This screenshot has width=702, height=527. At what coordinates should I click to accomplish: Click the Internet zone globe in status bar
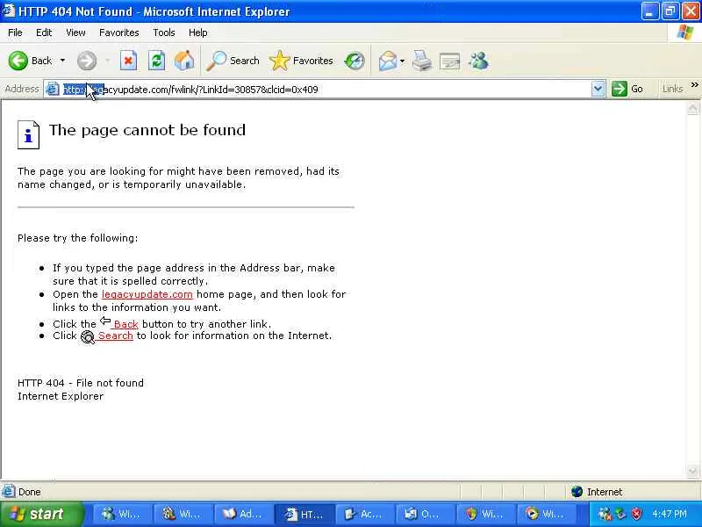577,492
